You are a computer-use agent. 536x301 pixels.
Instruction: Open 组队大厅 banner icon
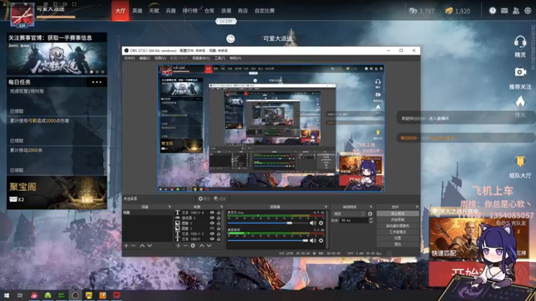(x=521, y=162)
